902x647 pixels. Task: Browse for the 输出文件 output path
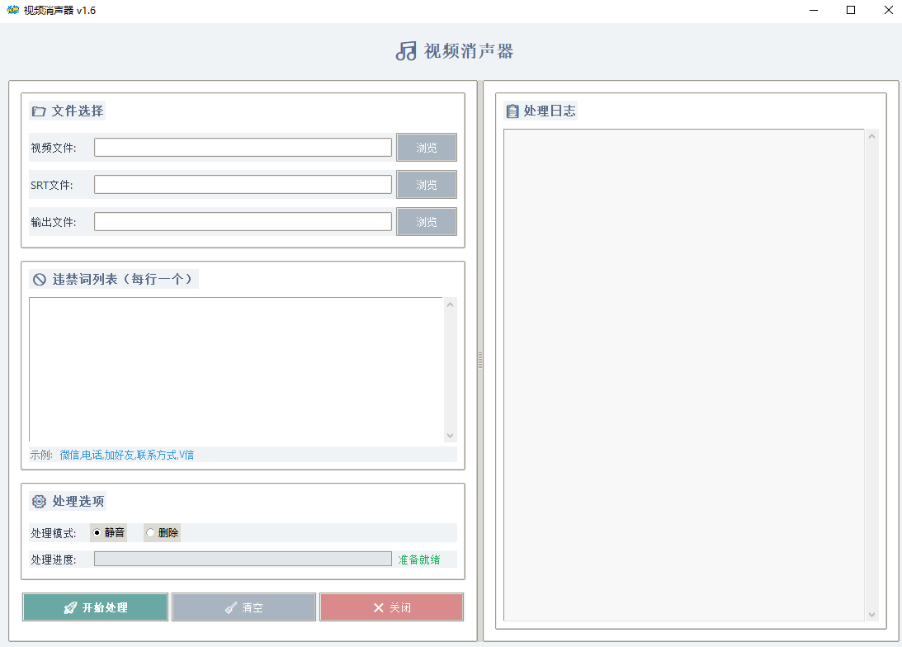tap(426, 222)
